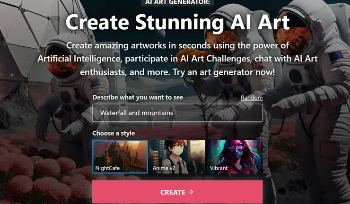Click the Random prompt link
The height and width of the screenshot is (204, 350).
point(252,98)
